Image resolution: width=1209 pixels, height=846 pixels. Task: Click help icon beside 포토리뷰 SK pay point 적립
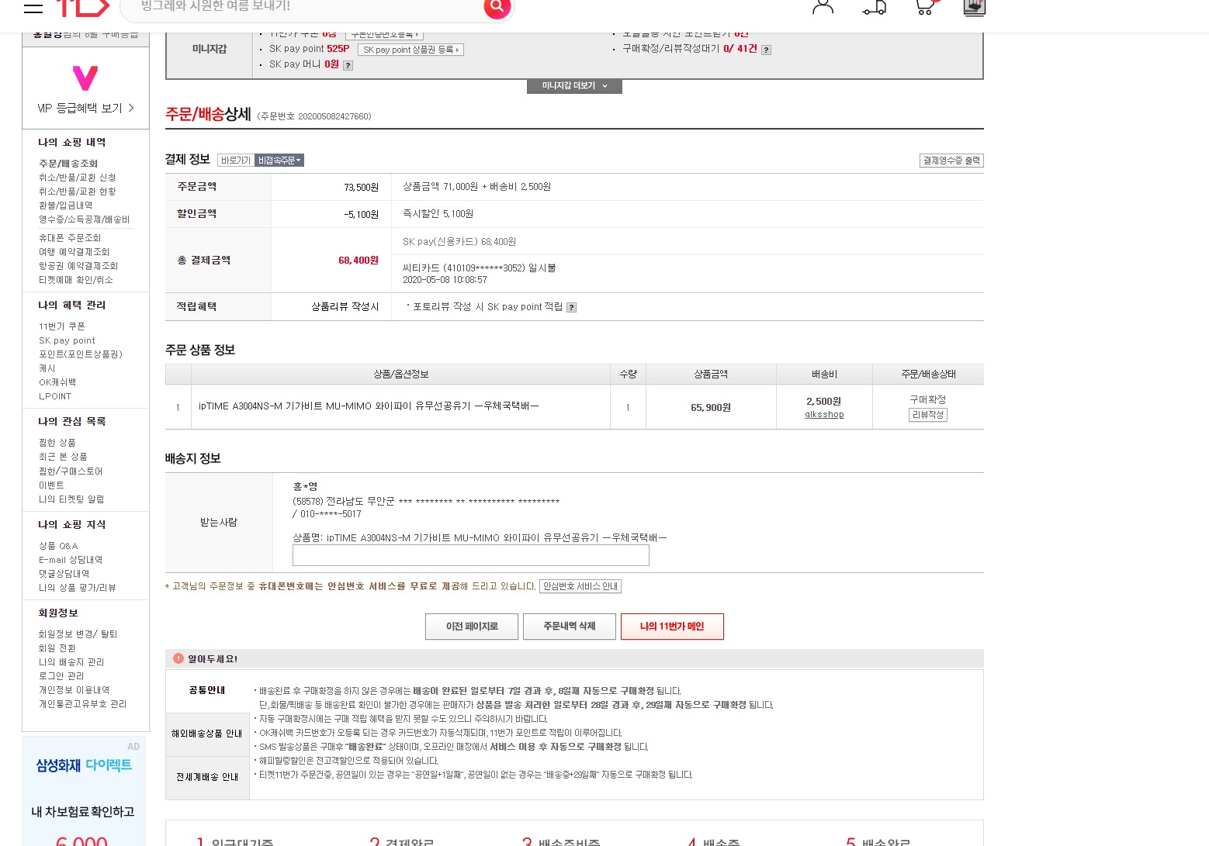coord(571,307)
